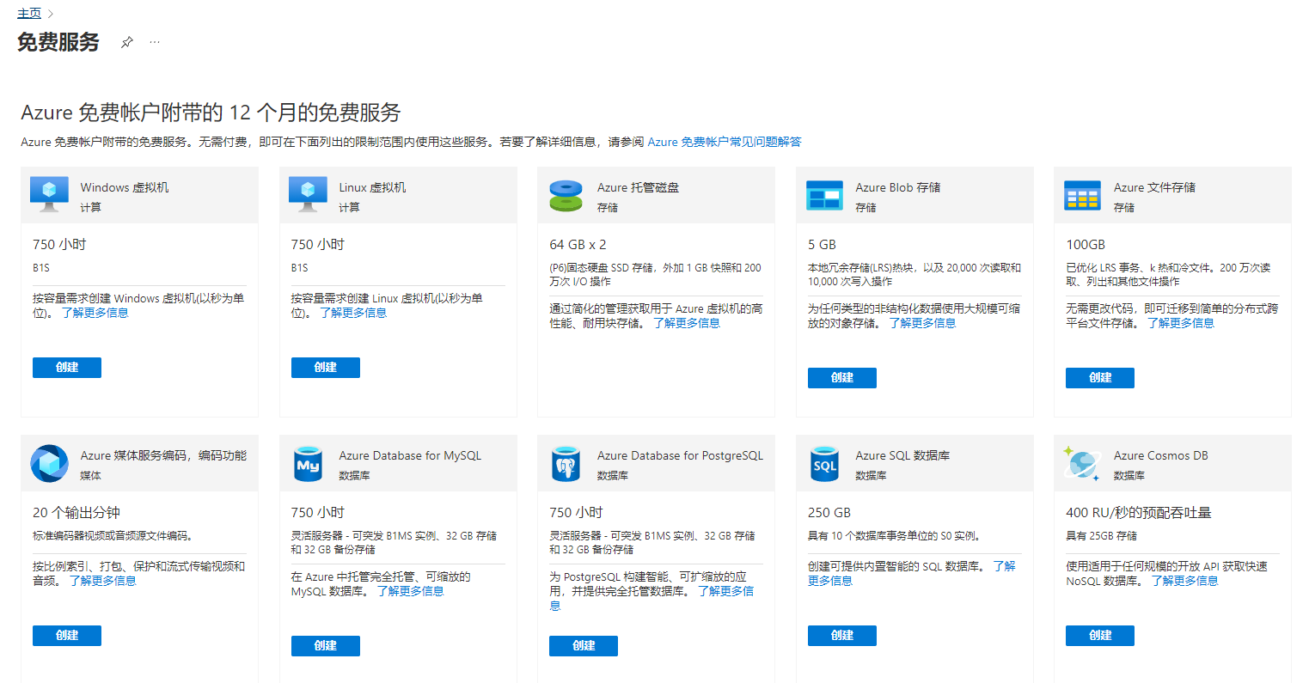Click the Azure managed disk icon
This screenshot has height=683, width=1309.
click(x=566, y=195)
